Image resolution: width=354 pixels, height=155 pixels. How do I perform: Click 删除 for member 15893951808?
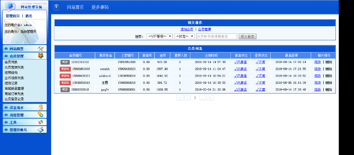pos(329,69)
